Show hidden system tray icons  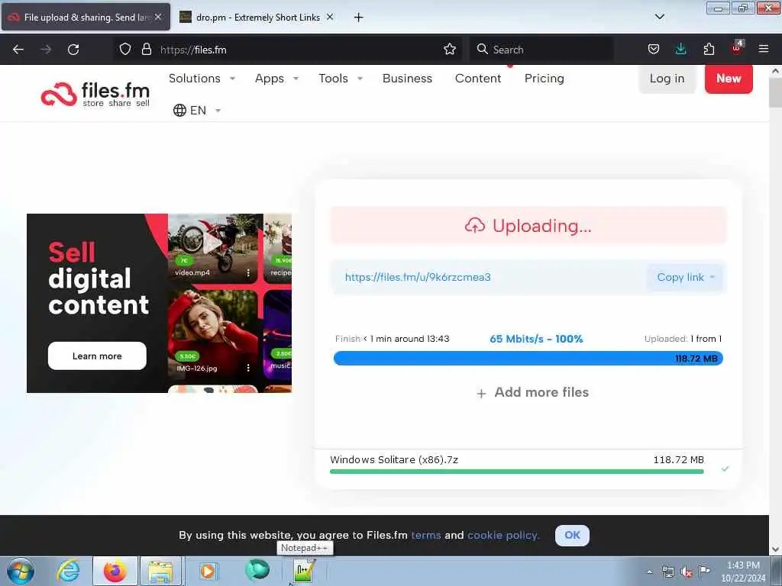[x=649, y=572]
